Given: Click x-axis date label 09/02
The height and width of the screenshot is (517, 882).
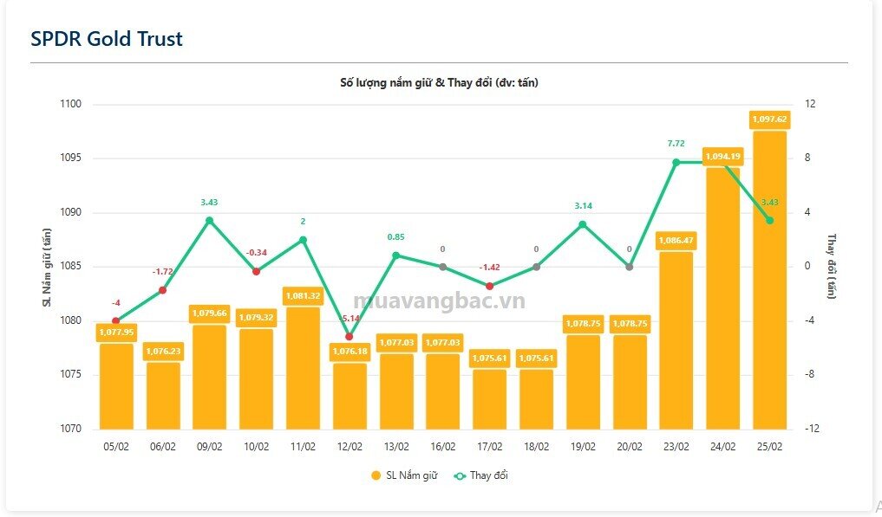Looking at the screenshot, I should point(210,447).
